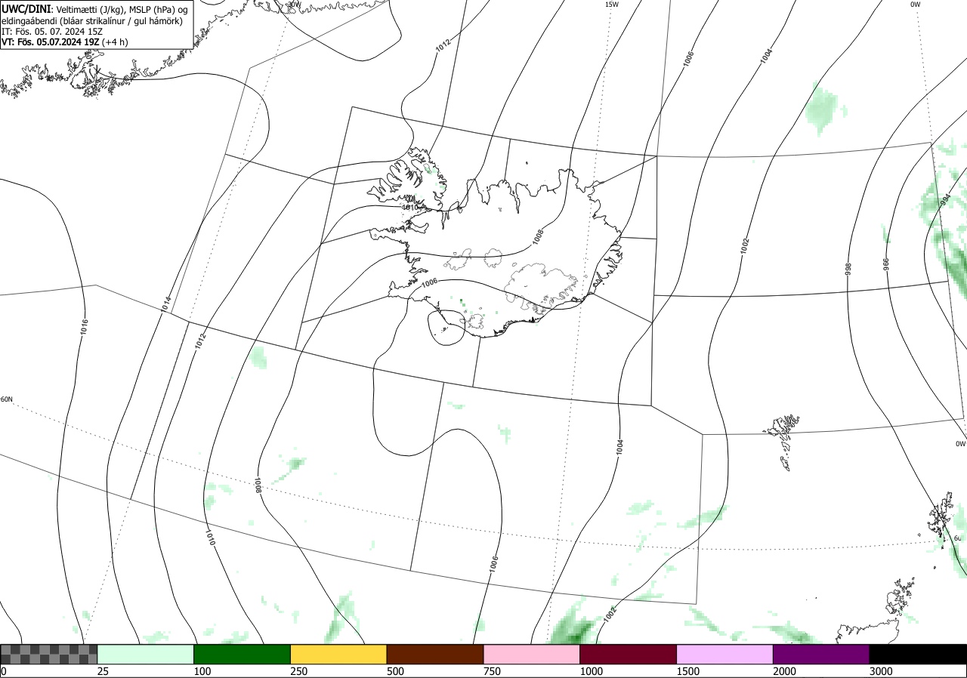Click the legend value "250"
Image resolution: width=967 pixels, height=678 pixels.
pos(299,671)
